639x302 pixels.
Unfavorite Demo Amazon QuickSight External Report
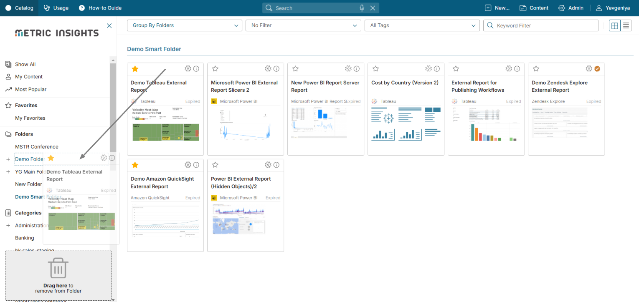click(x=135, y=165)
